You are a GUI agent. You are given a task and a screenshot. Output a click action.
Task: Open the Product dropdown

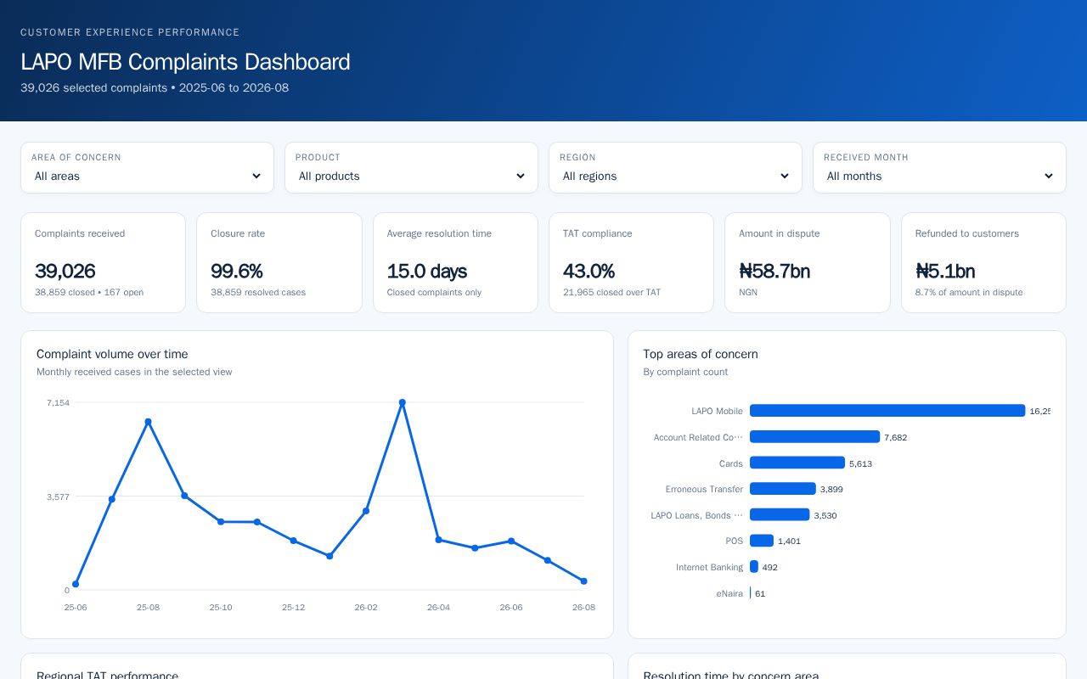coord(411,176)
